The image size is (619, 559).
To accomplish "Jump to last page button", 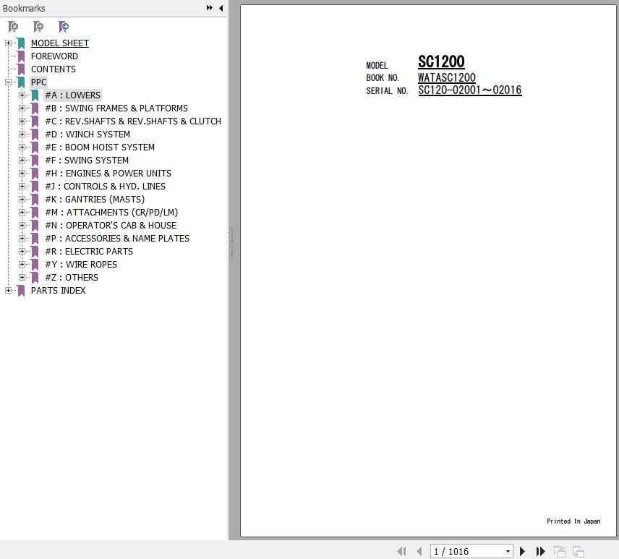I will click(540, 551).
